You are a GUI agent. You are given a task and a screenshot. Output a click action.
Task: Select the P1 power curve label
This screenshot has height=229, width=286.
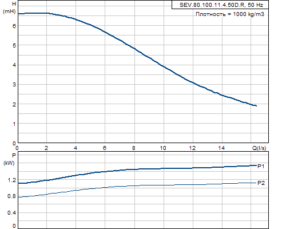click(x=261, y=167)
